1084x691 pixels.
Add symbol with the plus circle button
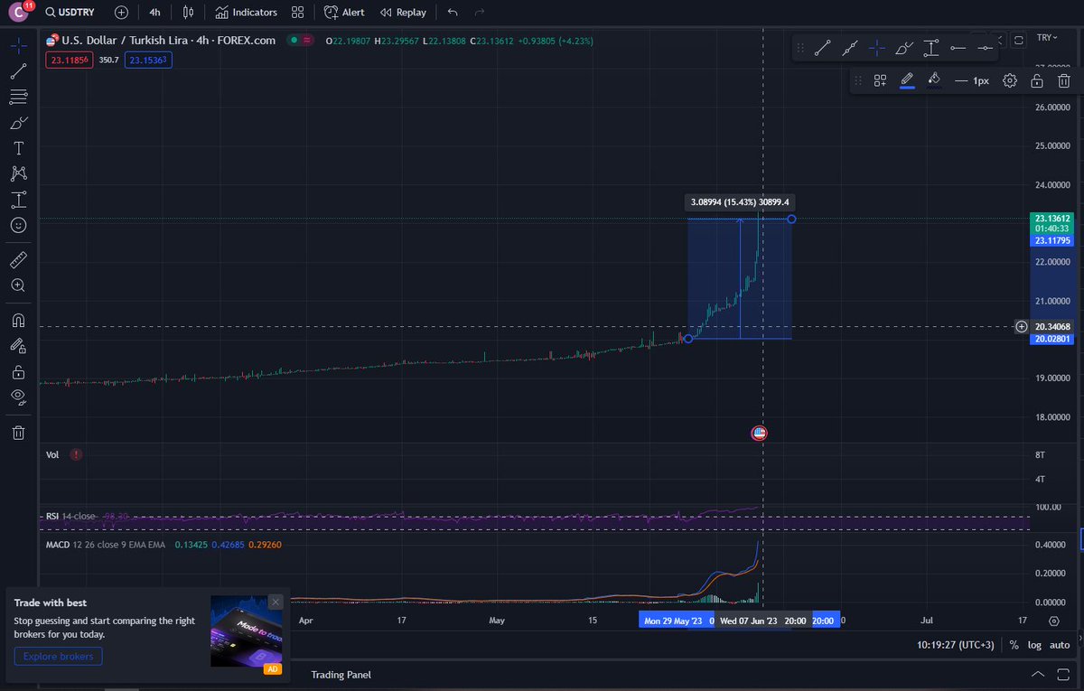coord(122,13)
